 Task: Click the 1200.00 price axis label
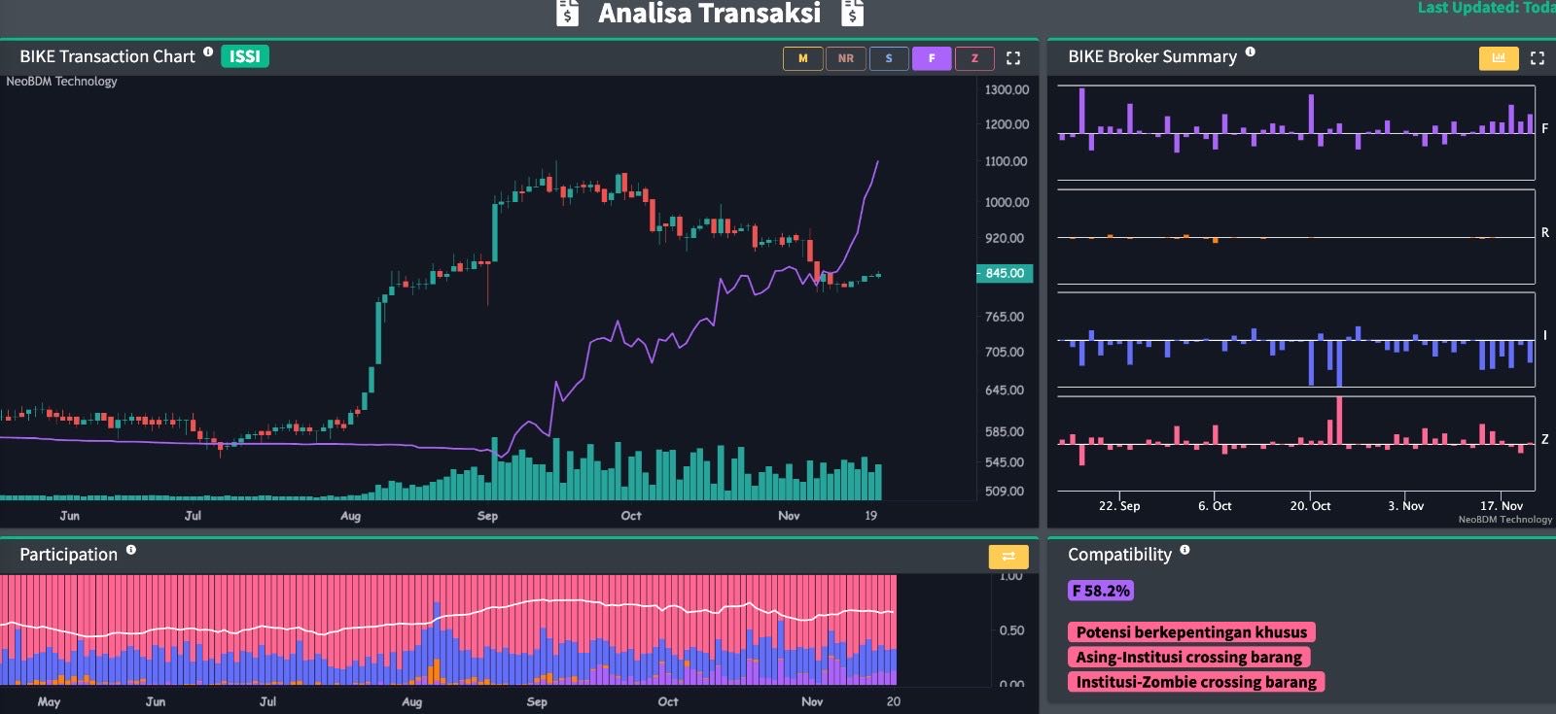coord(1007,124)
